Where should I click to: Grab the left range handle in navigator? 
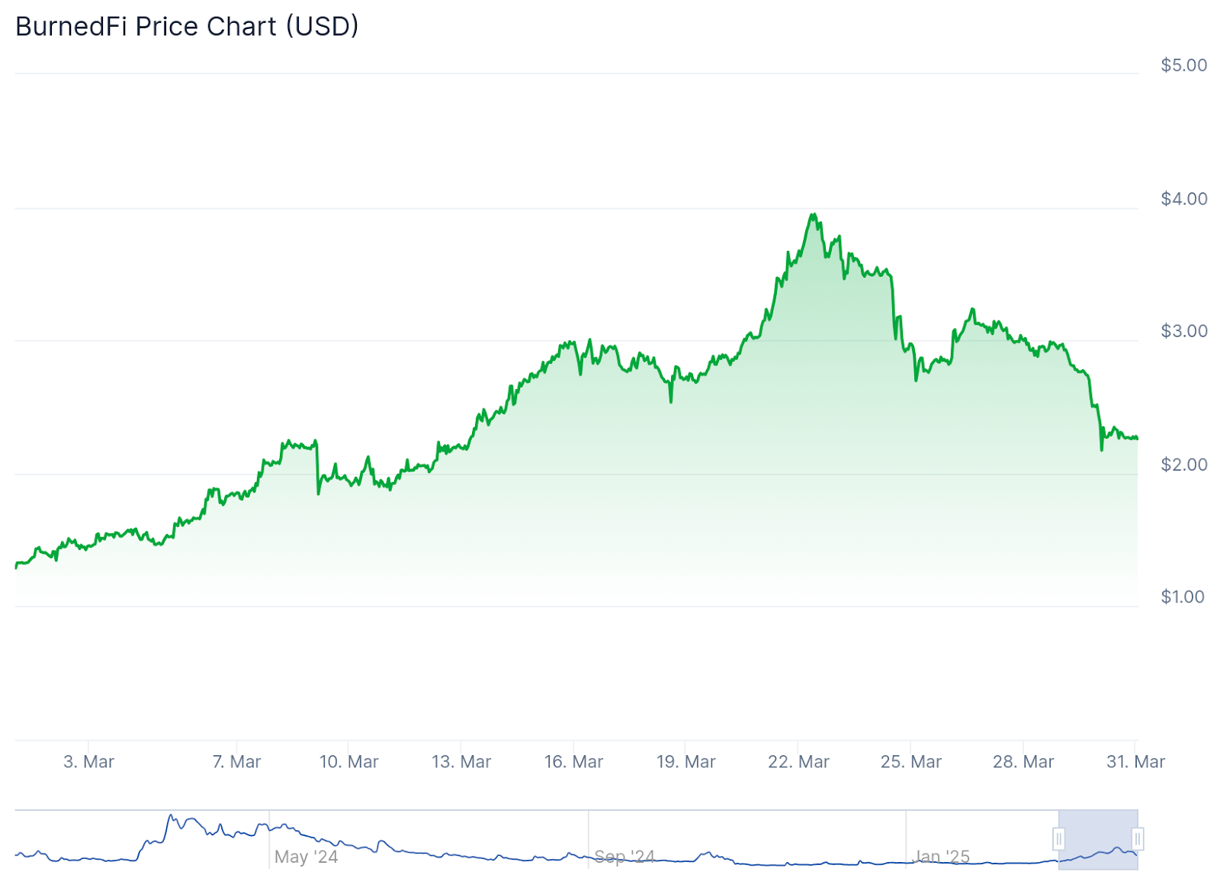pos(1058,839)
